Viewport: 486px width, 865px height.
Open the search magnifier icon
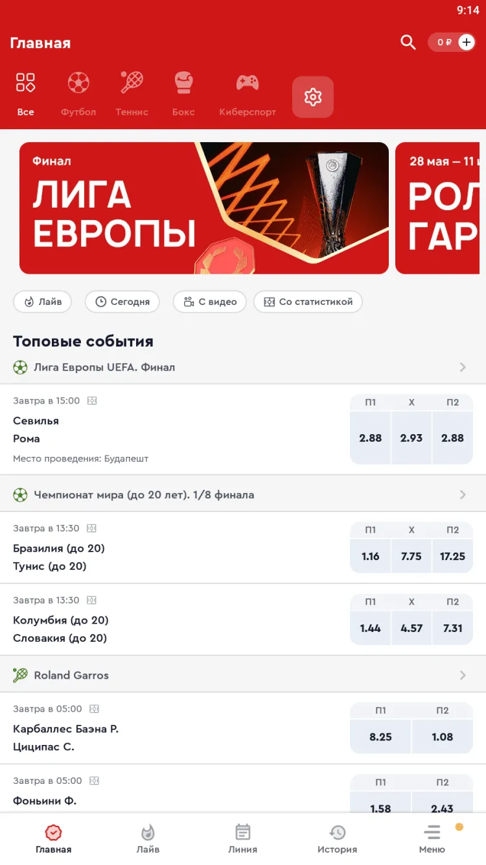pos(408,43)
